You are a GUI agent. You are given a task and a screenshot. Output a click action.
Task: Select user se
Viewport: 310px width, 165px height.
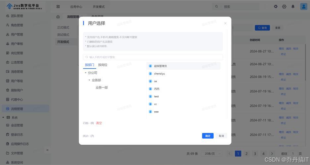coord(184,81)
